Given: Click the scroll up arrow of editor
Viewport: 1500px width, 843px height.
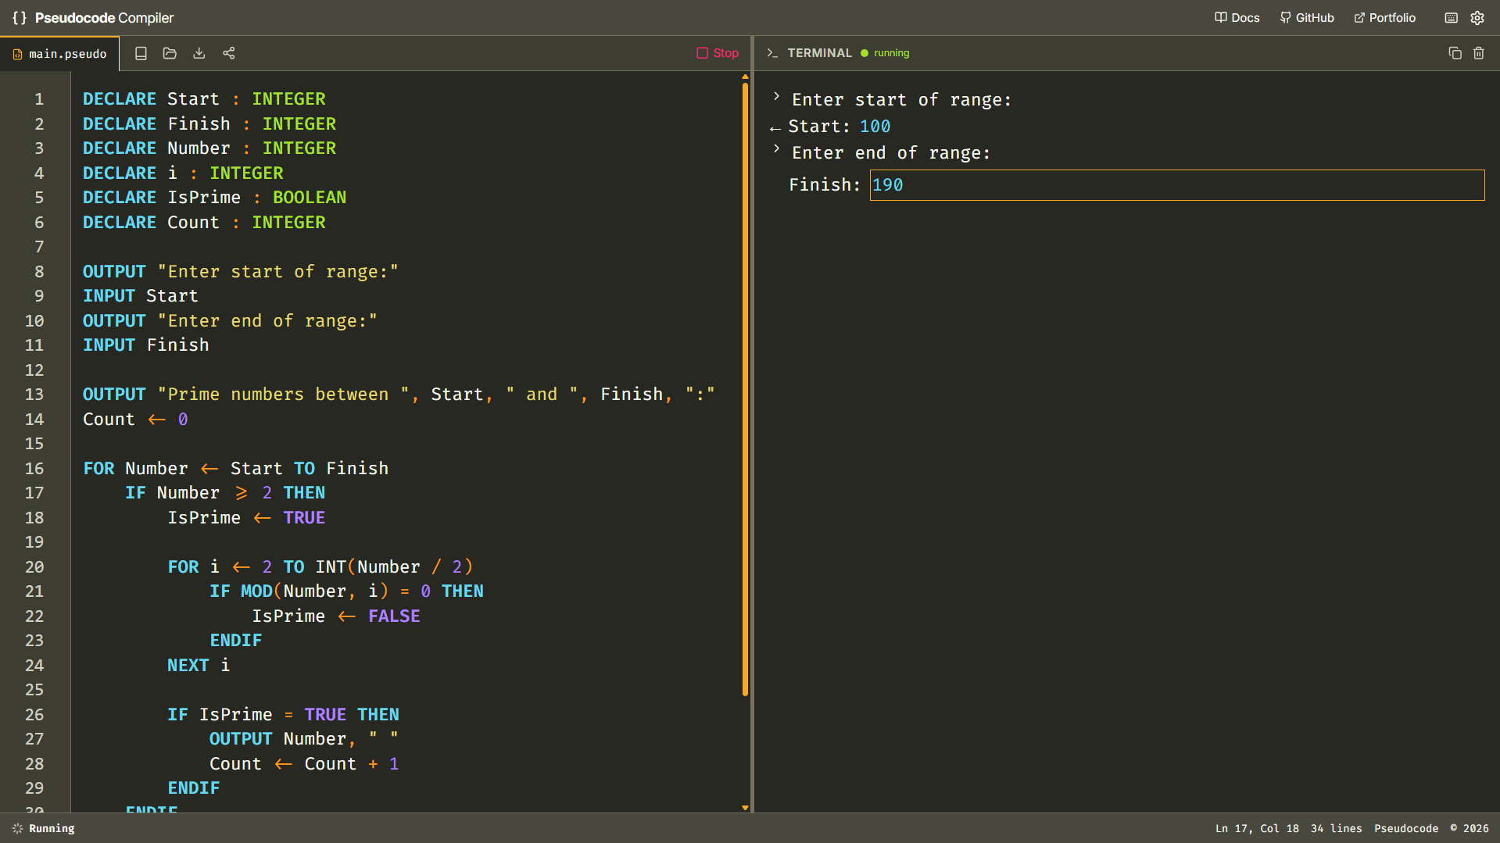Looking at the screenshot, I should [x=745, y=77].
